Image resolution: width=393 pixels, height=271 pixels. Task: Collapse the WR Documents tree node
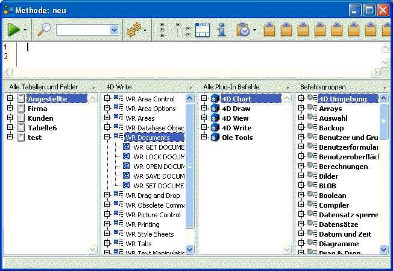(107, 138)
